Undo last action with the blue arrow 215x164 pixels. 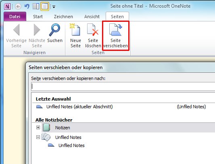click(x=27, y=6)
